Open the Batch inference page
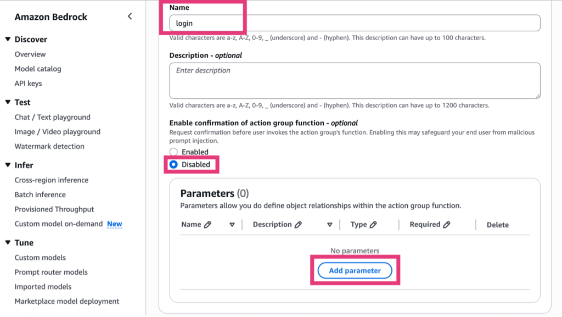 point(40,194)
